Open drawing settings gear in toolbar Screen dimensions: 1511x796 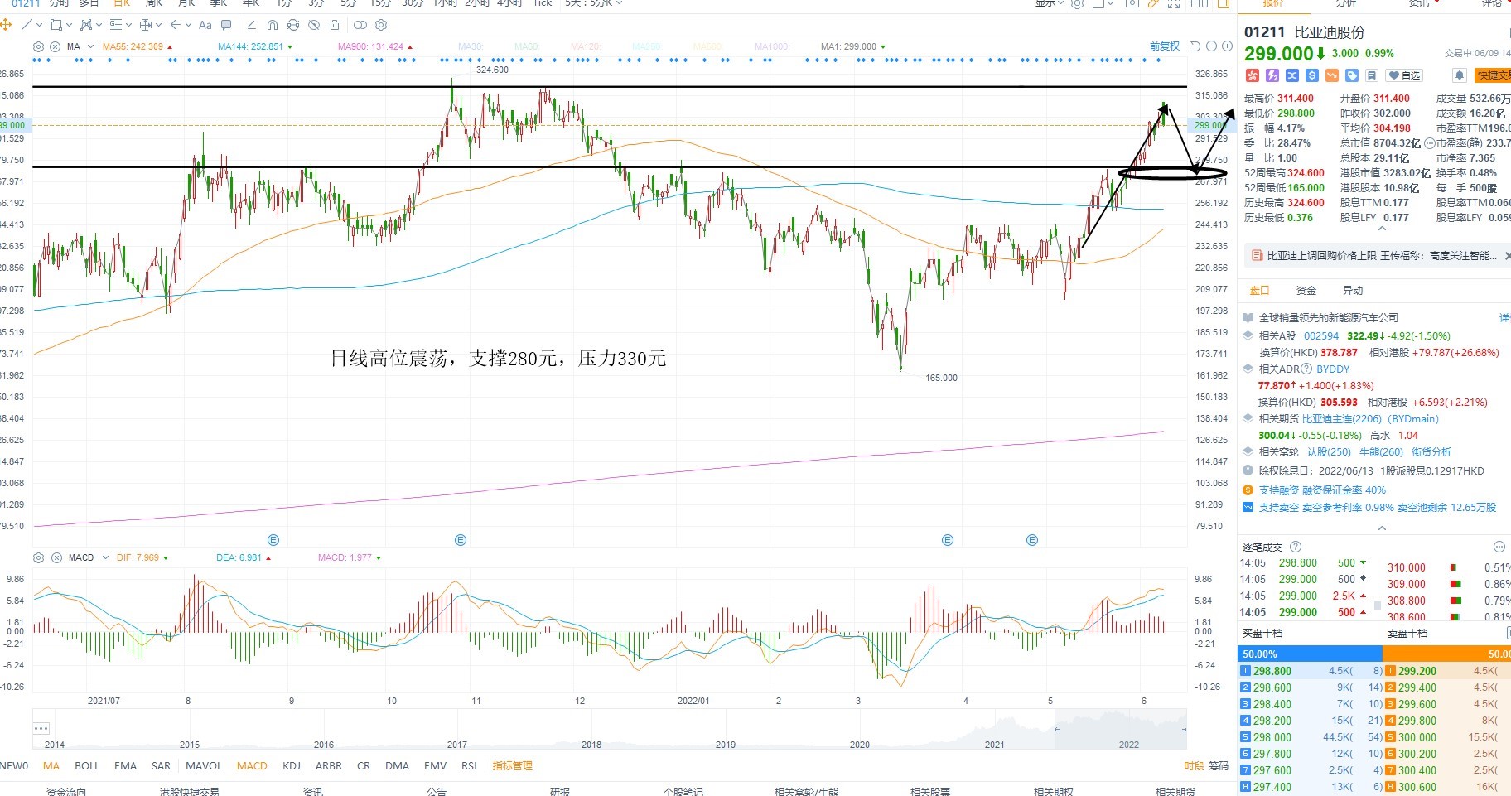click(381, 25)
